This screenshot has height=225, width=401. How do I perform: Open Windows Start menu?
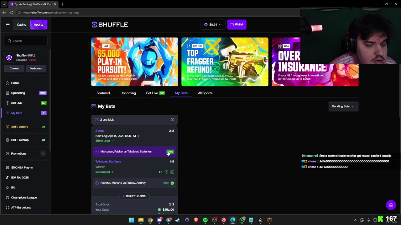point(132,220)
